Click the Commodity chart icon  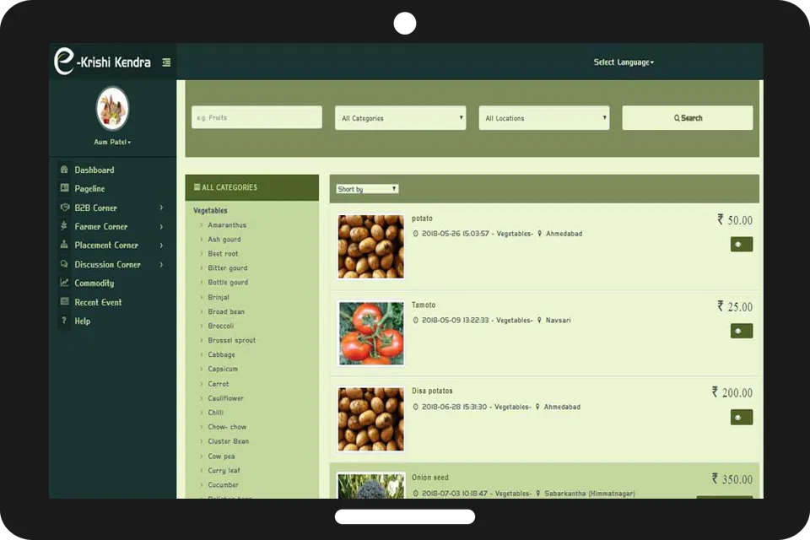pyautogui.click(x=64, y=282)
